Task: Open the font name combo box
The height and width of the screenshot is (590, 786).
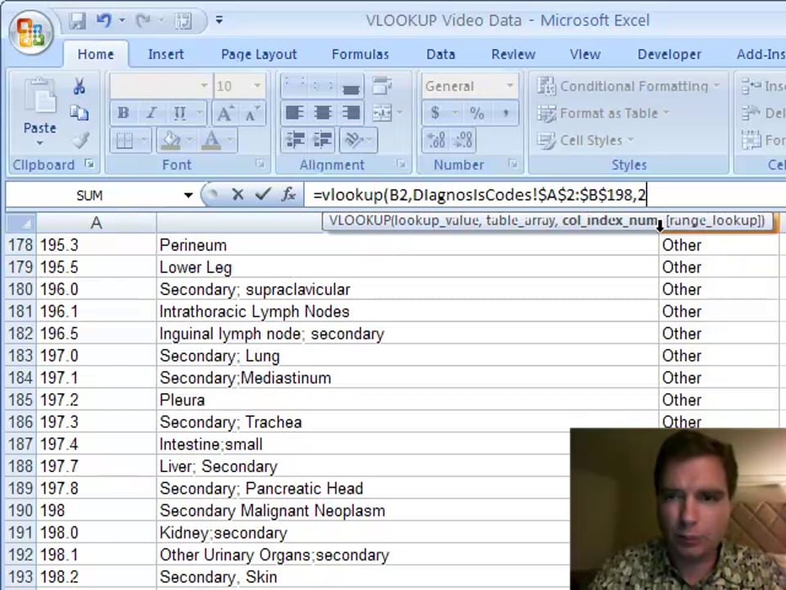Action: click(160, 86)
